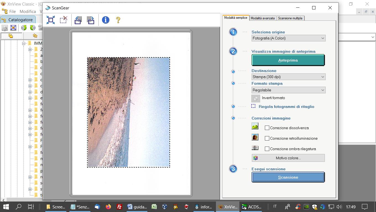Open ScanGear help question mark icon

point(118,20)
